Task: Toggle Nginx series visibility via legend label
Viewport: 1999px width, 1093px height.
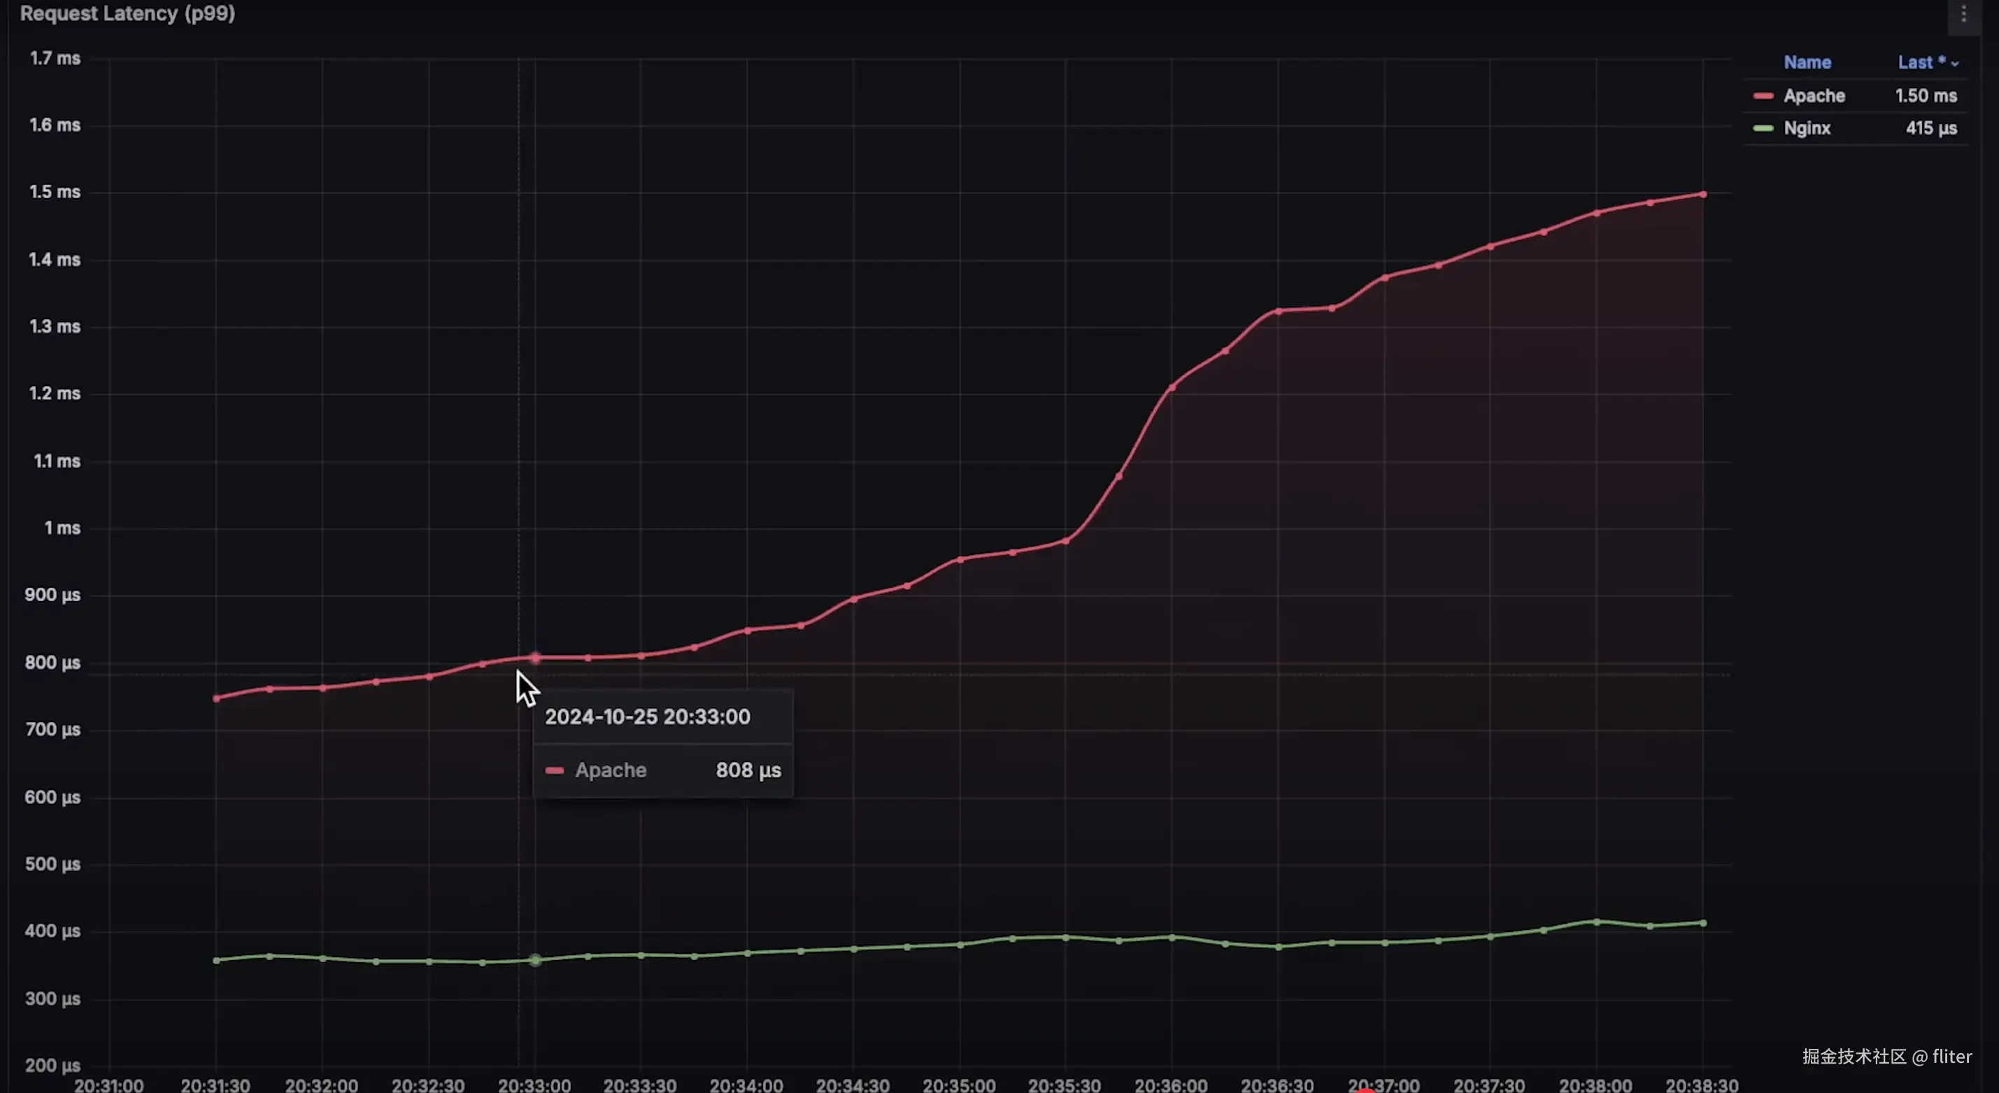Action: pyautogui.click(x=1807, y=129)
